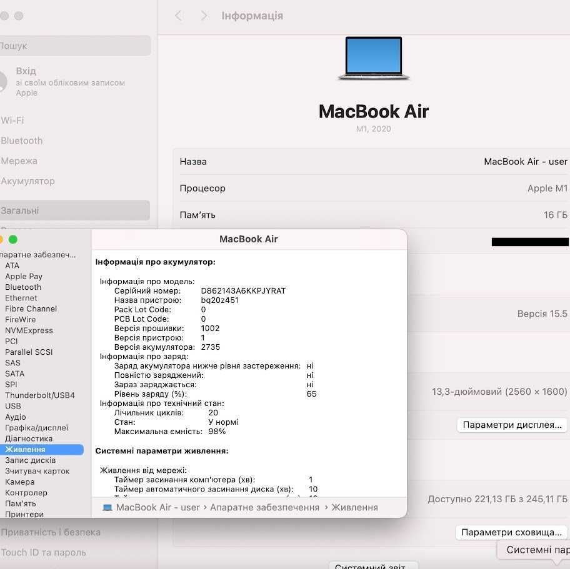
Task: Select FireWire in System Report sidebar
Action: coord(21,320)
